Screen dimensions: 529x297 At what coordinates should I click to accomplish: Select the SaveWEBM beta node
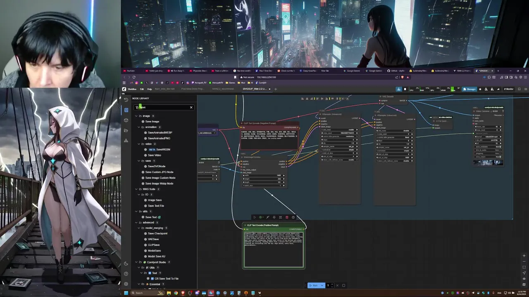(x=160, y=149)
